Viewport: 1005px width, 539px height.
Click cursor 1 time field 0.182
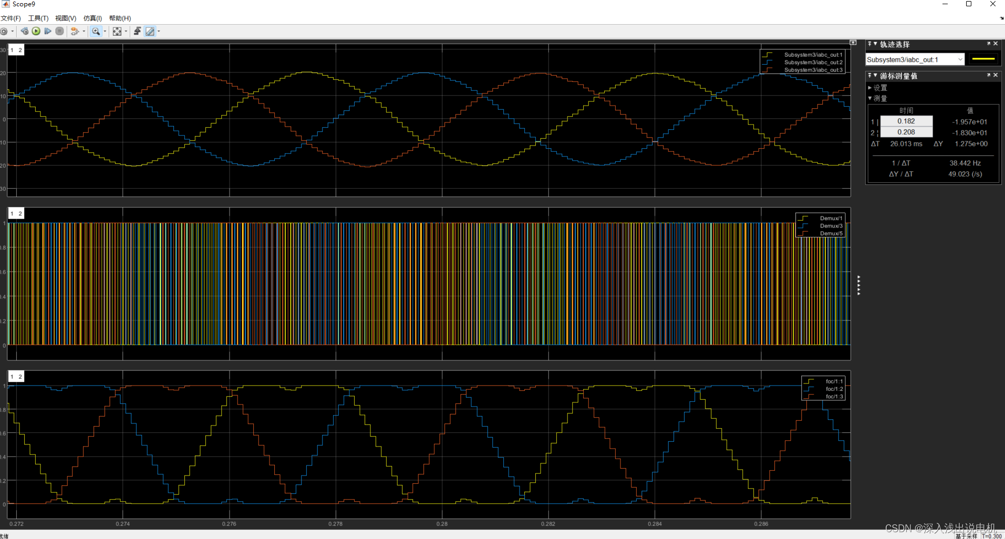[x=906, y=121]
